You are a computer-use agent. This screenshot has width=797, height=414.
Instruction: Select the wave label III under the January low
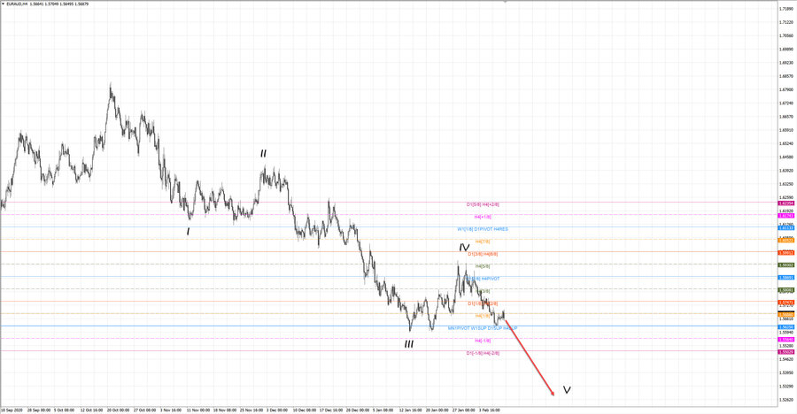408,344
